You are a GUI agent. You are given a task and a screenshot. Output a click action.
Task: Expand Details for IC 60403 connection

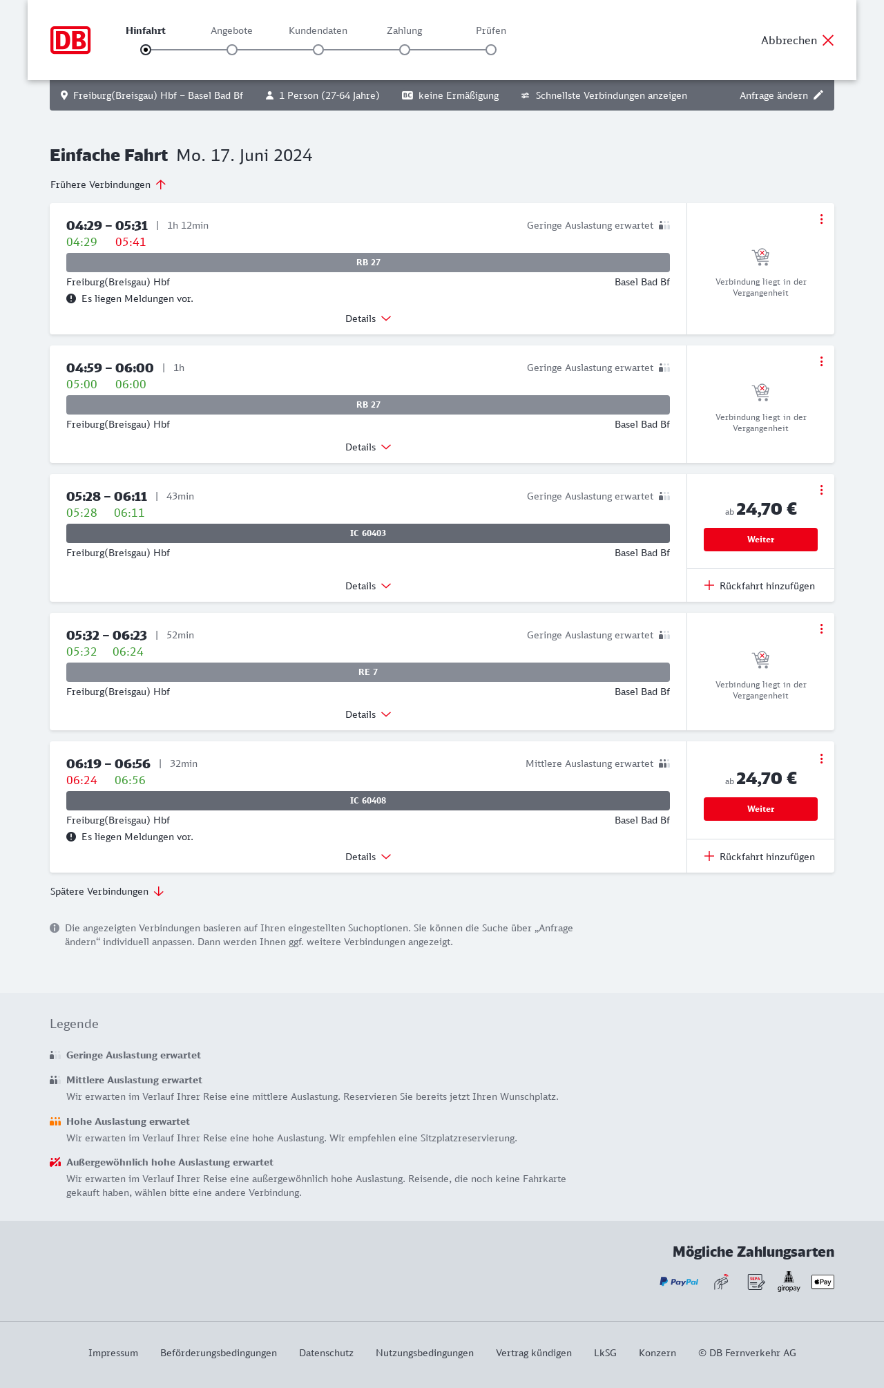[368, 586]
